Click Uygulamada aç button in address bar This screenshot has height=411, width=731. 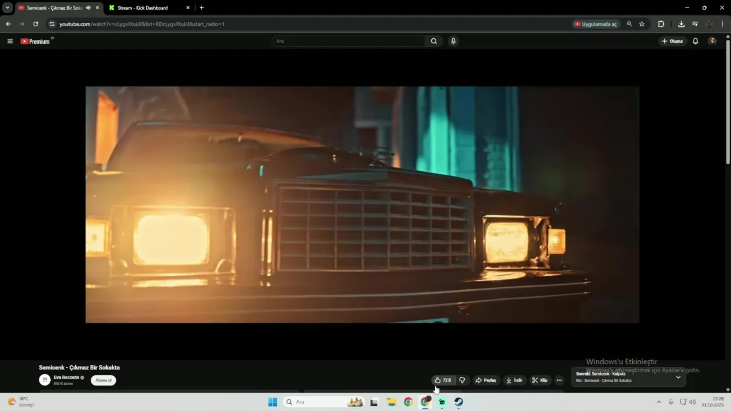(x=596, y=24)
